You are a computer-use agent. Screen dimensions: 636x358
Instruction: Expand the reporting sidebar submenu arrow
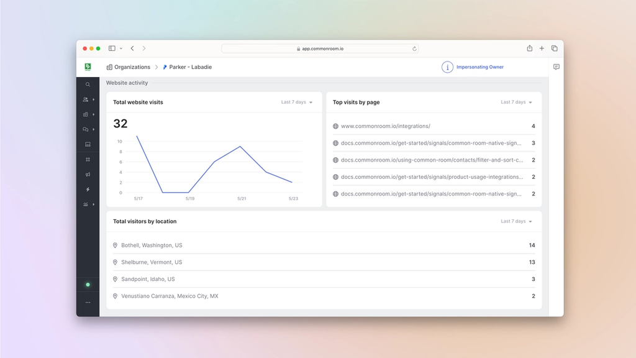[94, 204]
